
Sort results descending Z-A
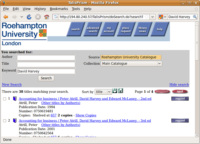121,91
